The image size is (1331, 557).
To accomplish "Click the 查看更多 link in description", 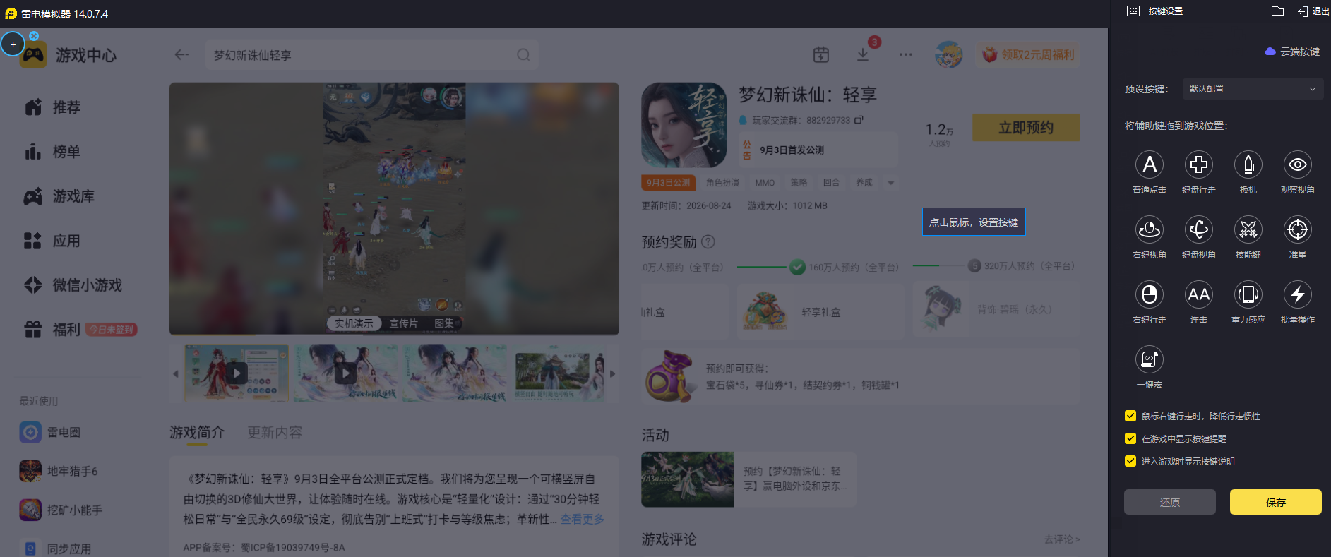I will (x=583, y=519).
